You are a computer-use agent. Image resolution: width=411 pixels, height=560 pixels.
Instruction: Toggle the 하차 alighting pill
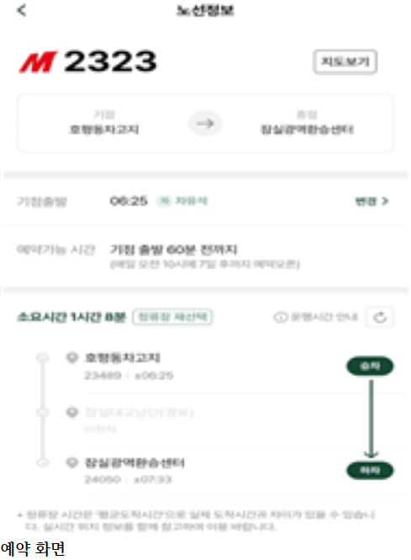pos(370,470)
